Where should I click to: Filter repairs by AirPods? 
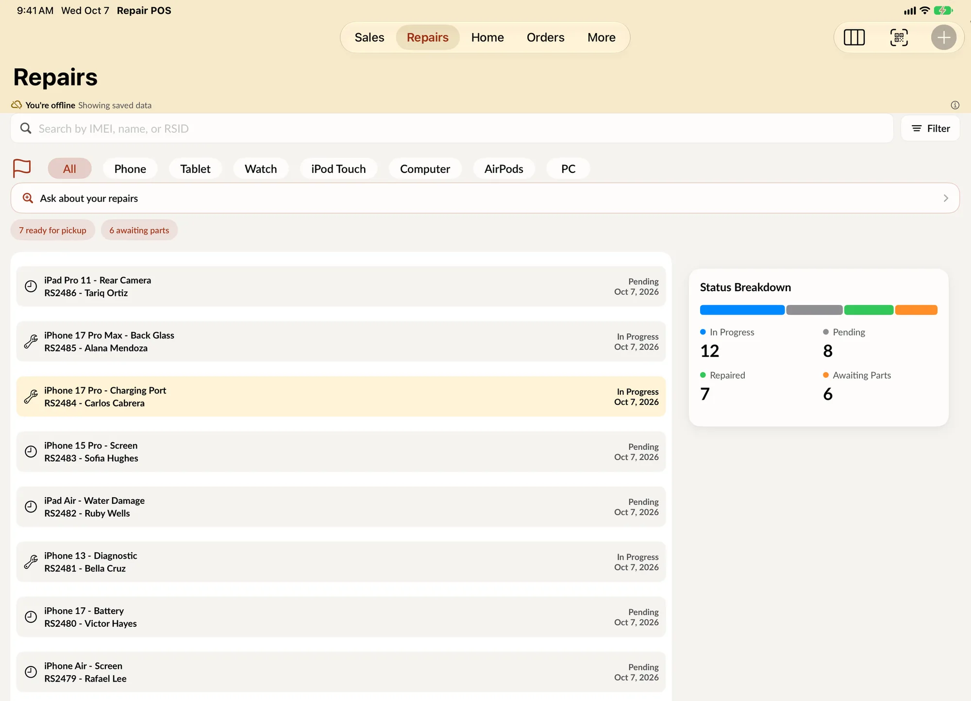(x=503, y=168)
